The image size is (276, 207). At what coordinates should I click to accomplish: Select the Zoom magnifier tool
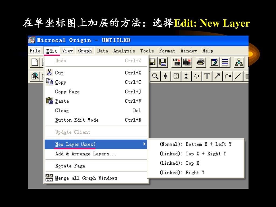155,76
